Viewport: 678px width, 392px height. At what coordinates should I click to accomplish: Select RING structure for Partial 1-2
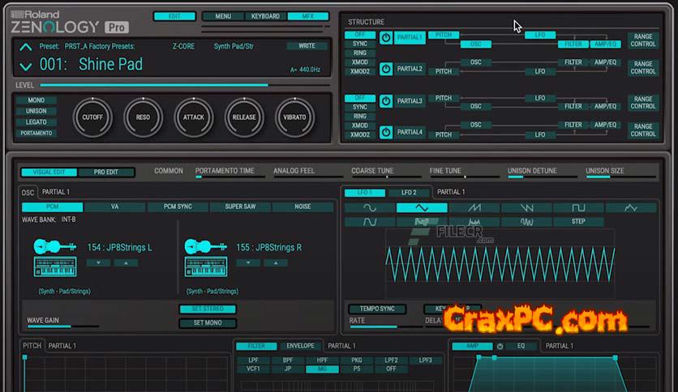[x=360, y=53]
